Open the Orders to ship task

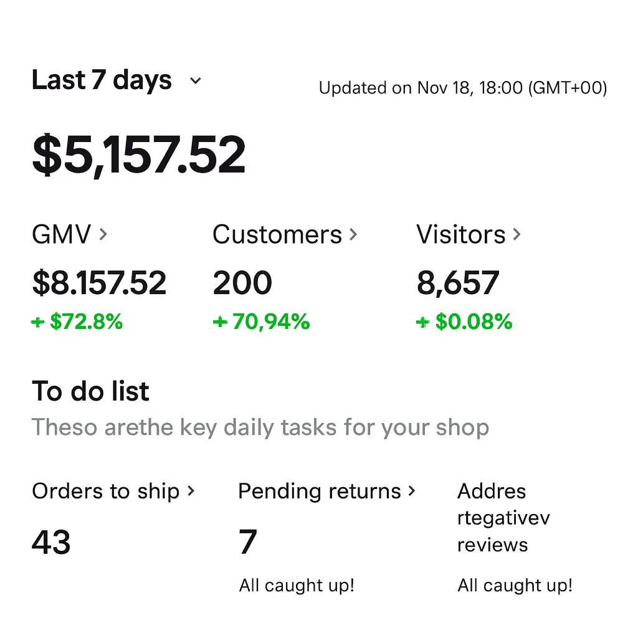[106, 491]
